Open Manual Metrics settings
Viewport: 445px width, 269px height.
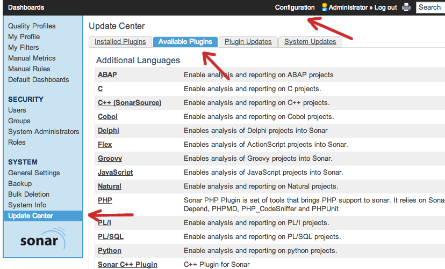[32, 58]
